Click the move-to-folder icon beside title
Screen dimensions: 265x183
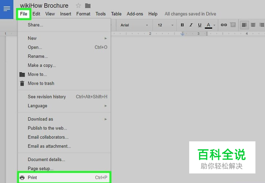[88, 6]
